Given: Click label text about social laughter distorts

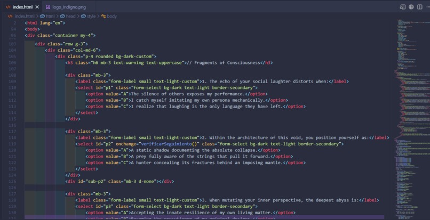Looking at the screenshot, I should coord(265,82).
